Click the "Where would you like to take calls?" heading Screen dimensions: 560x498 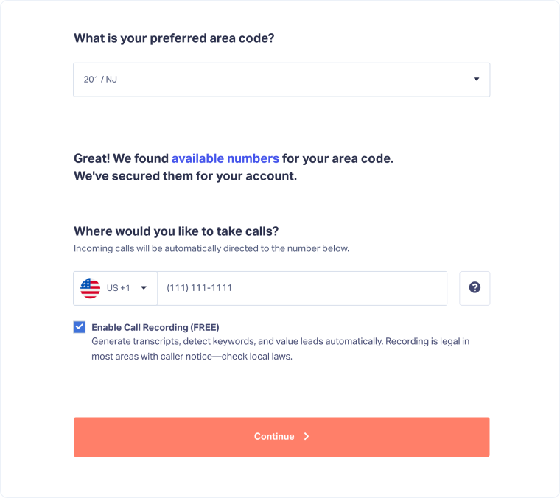[x=176, y=231]
